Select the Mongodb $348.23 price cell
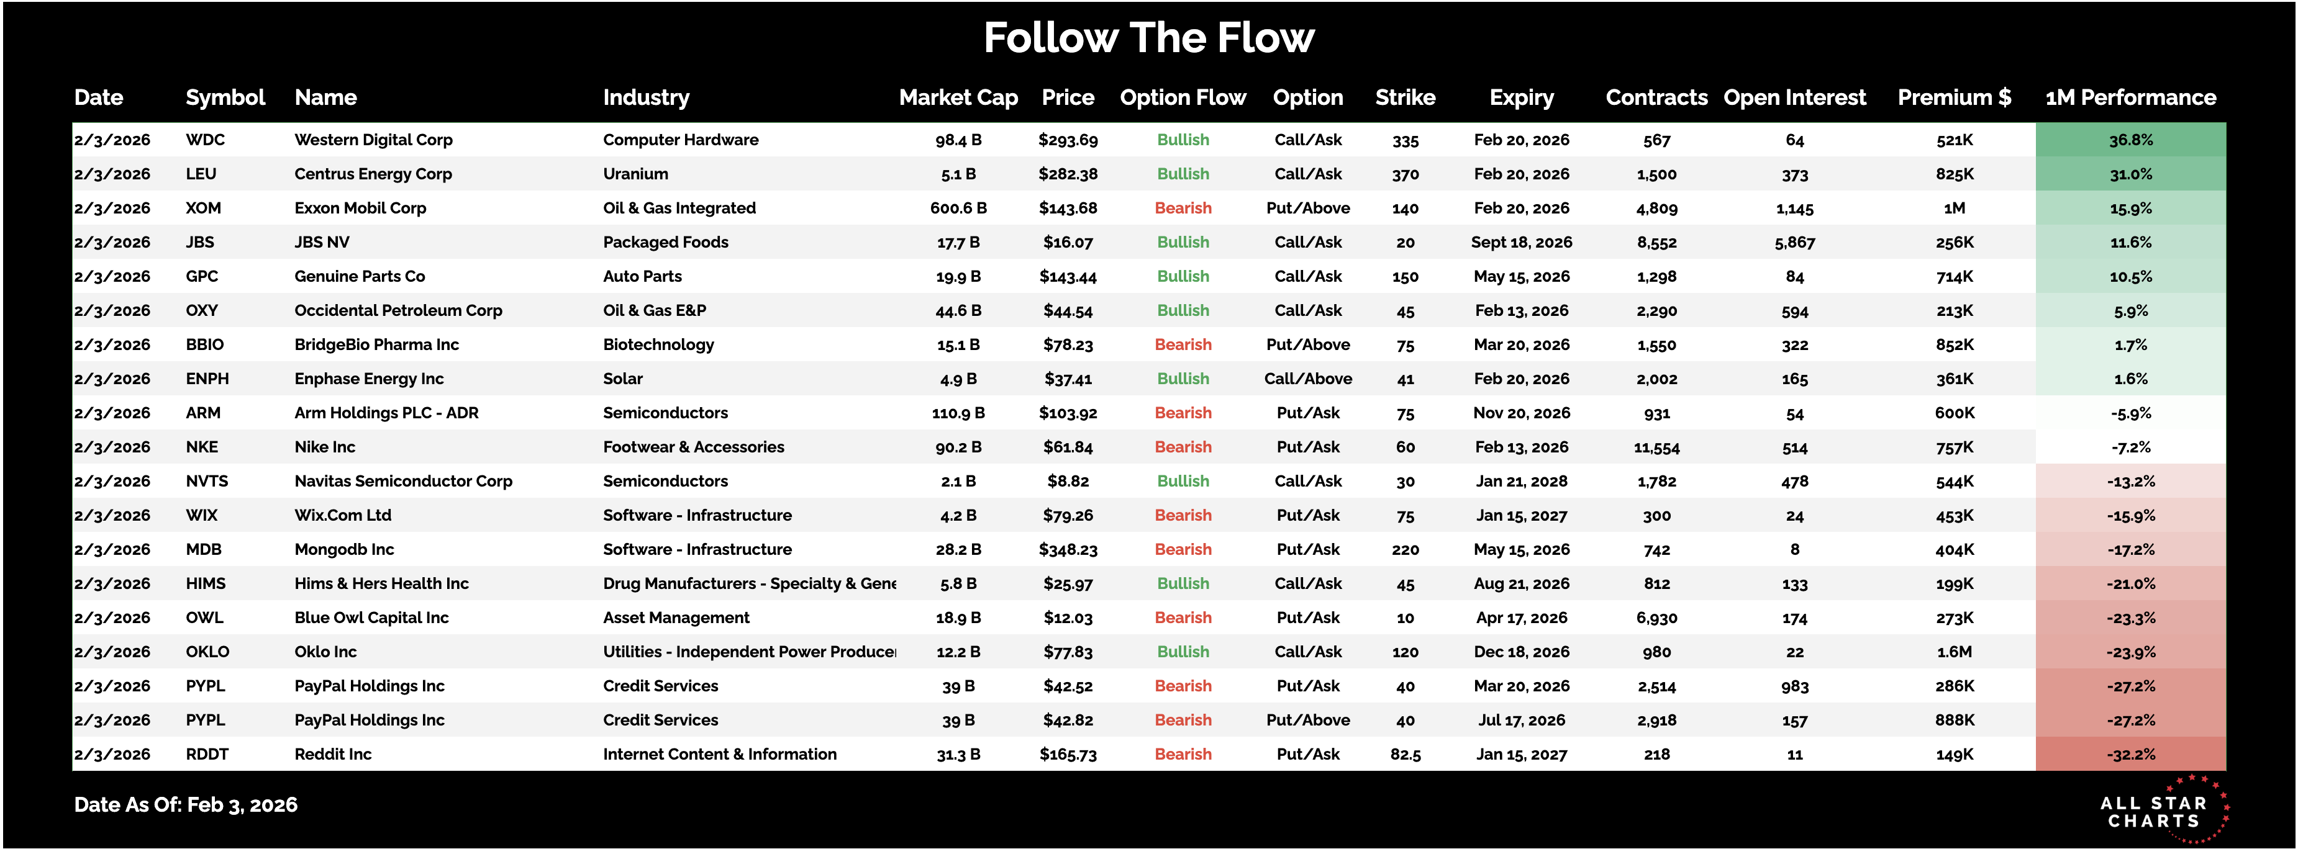The height and width of the screenshot is (849, 2298). click(x=1068, y=549)
